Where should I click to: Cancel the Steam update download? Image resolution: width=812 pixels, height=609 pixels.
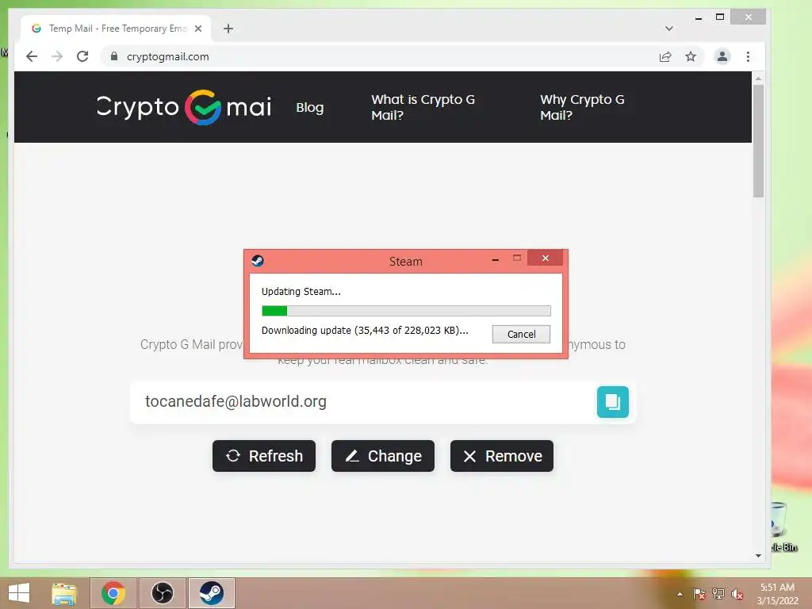pos(521,334)
